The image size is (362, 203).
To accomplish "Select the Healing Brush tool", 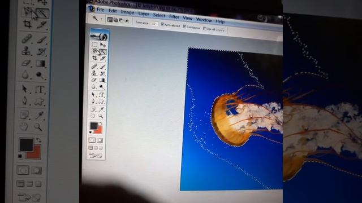I will point(94,66).
